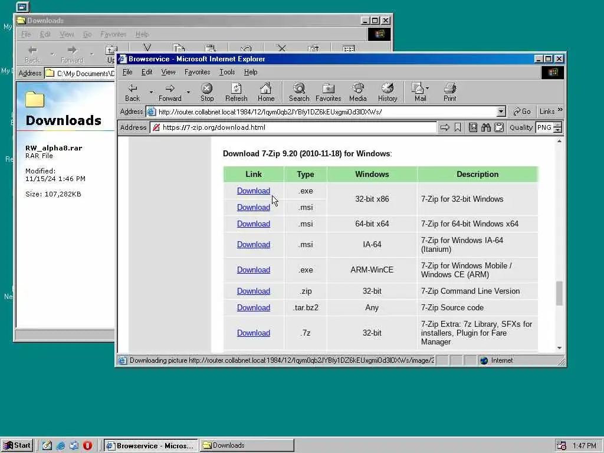Image resolution: width=604 pixels, height=453 pixels.
Task: Open the File menu in the Downloads window
Action: [26, 34]
